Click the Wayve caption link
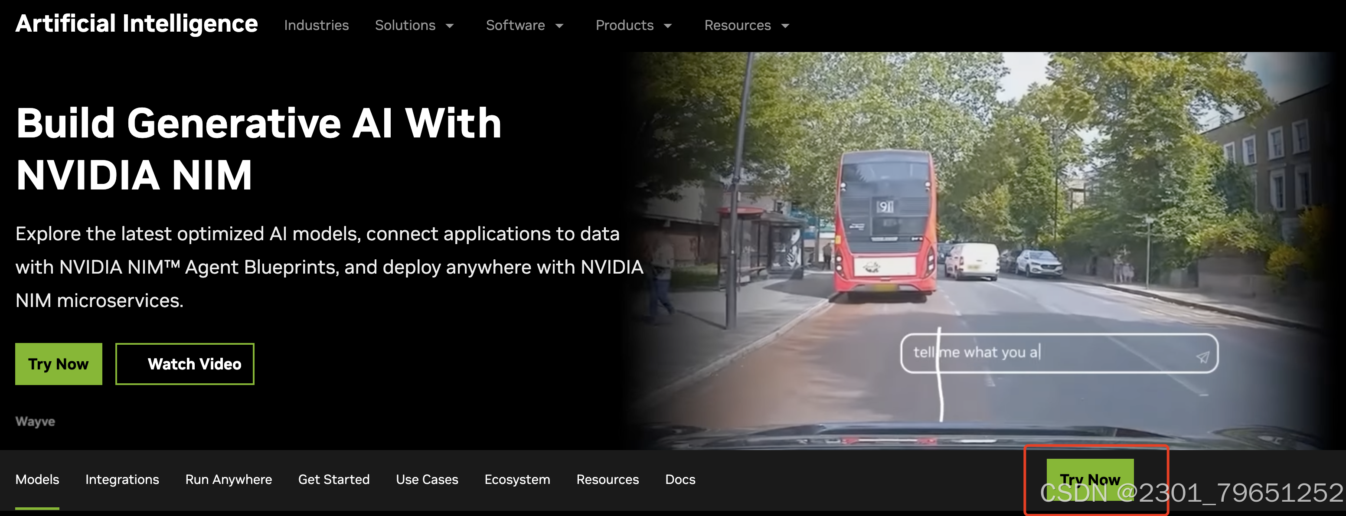 [x=35, y=421]
